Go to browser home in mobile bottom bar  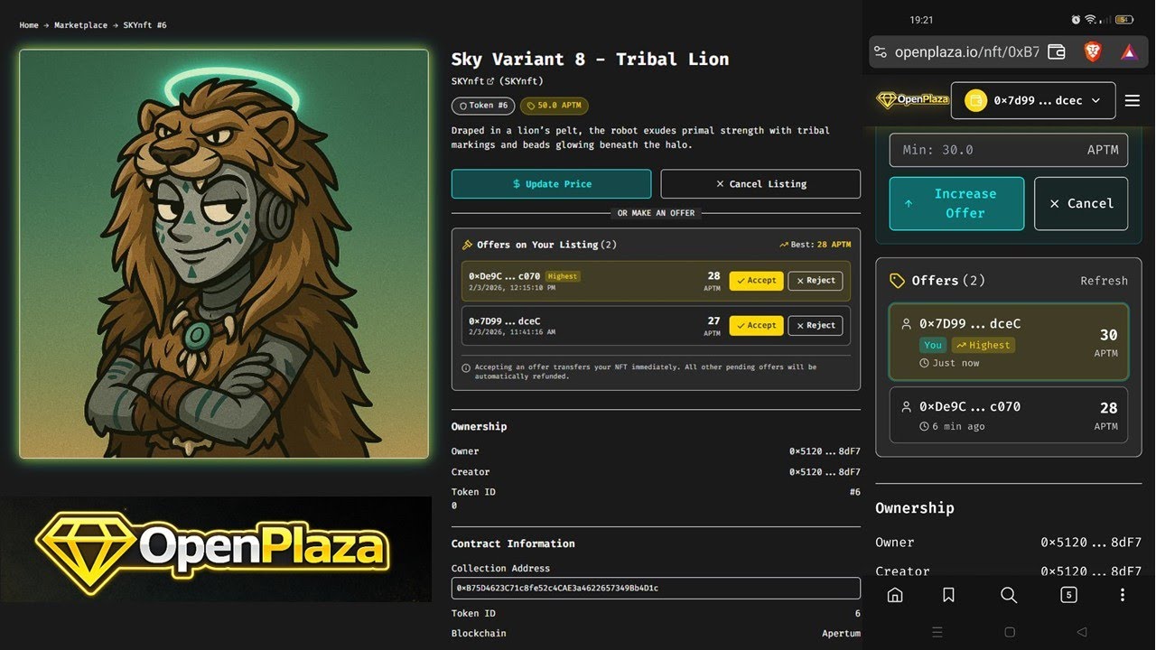click(895, 595)
